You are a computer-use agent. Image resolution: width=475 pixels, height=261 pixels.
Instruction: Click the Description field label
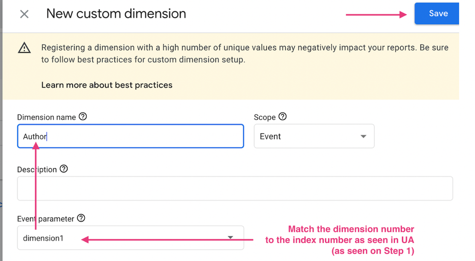[x=37, y=169]
